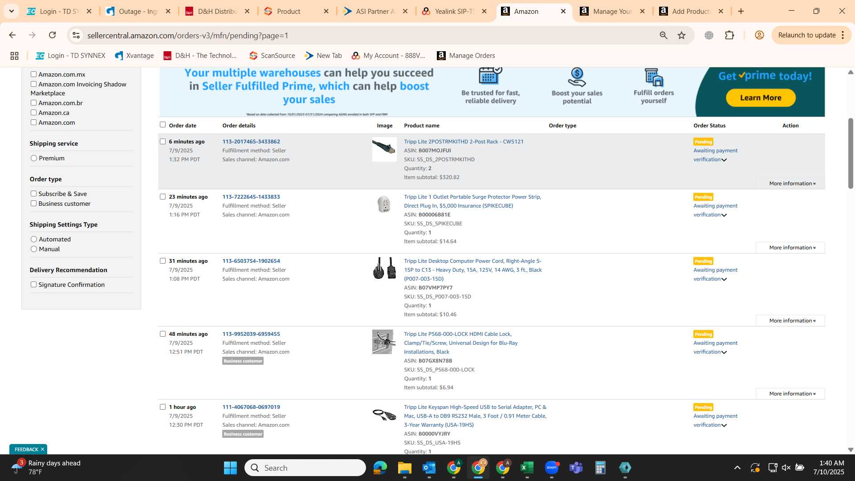Open My Account - 888V... bookmark
855x481 pixels.
[388, 56]
